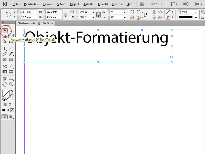Select the Measure tool

pyautogui.click(x=11, y=79)
